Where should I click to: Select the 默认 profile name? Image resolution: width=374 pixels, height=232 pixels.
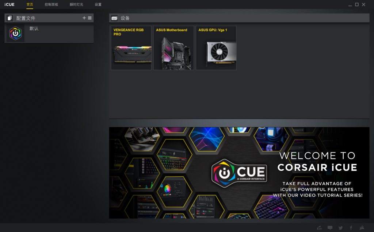34,28
